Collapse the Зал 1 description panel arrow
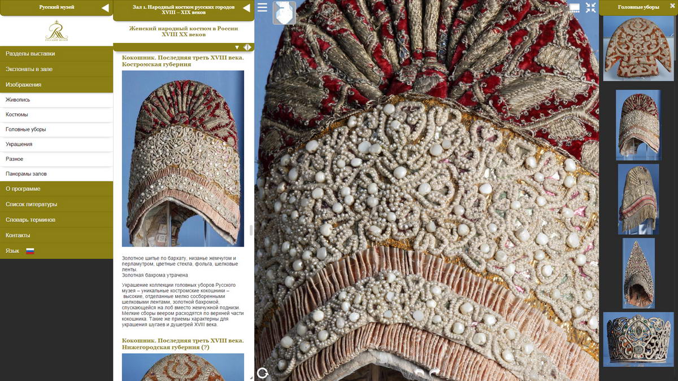Image resolution: width=678 pixels, height=381 pixels. coord(246,8)
